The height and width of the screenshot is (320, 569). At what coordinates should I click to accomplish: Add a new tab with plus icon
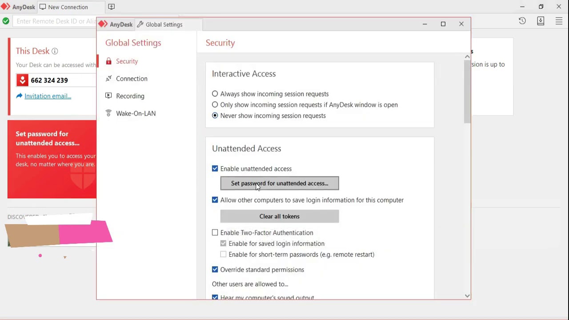pyautogui.click(x=112, y=7)
